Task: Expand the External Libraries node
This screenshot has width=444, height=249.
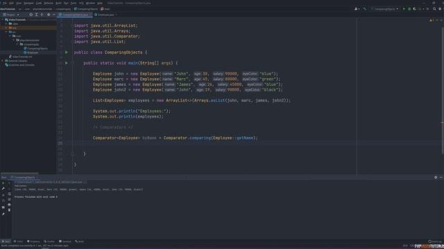Action: (x=3, y=61)
